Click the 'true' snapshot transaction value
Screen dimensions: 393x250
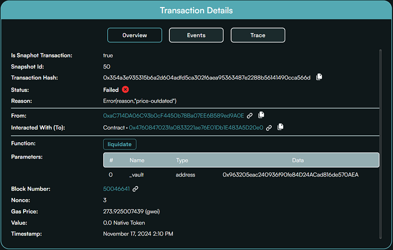click(x=108, y=55)
